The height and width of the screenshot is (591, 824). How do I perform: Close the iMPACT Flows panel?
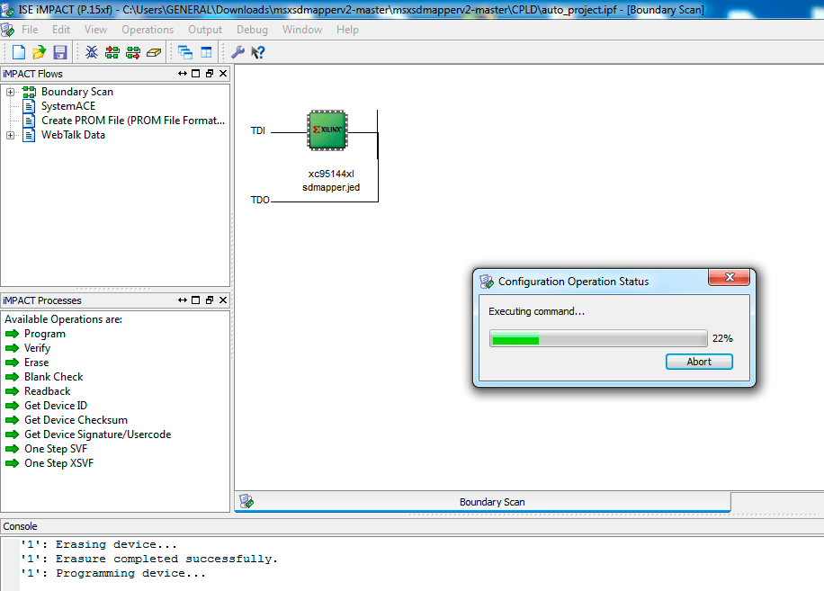[223, 74]
